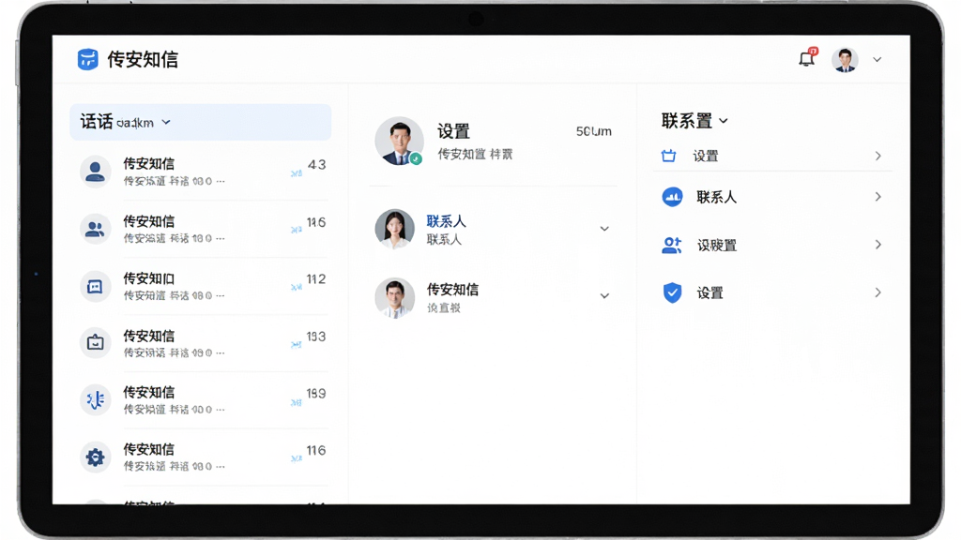Screen dimensions: 961x540
Task: Open the basket icon 设置 row
Action: tap(772, 157)
